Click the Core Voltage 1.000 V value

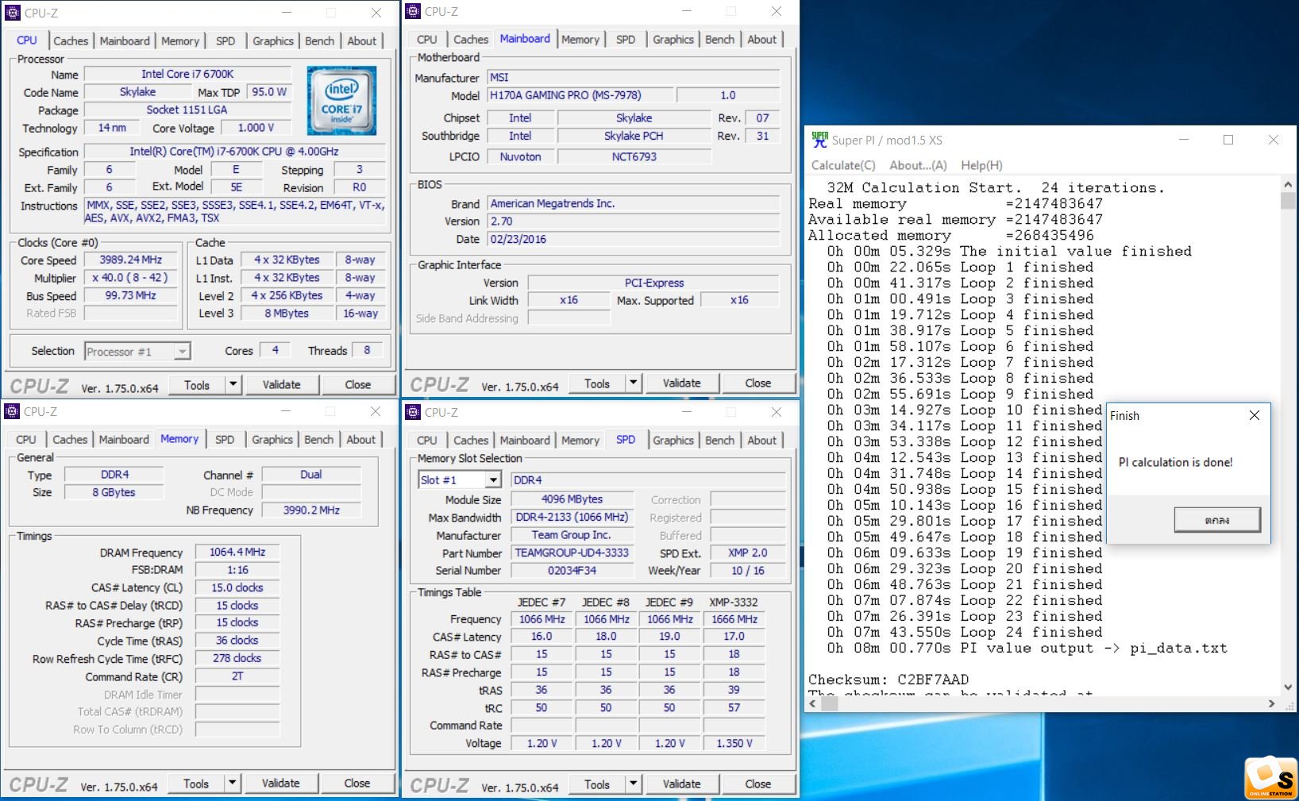256,128
